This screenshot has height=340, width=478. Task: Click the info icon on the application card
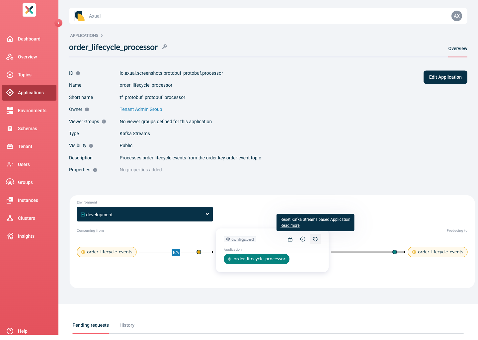coord(303,239)
